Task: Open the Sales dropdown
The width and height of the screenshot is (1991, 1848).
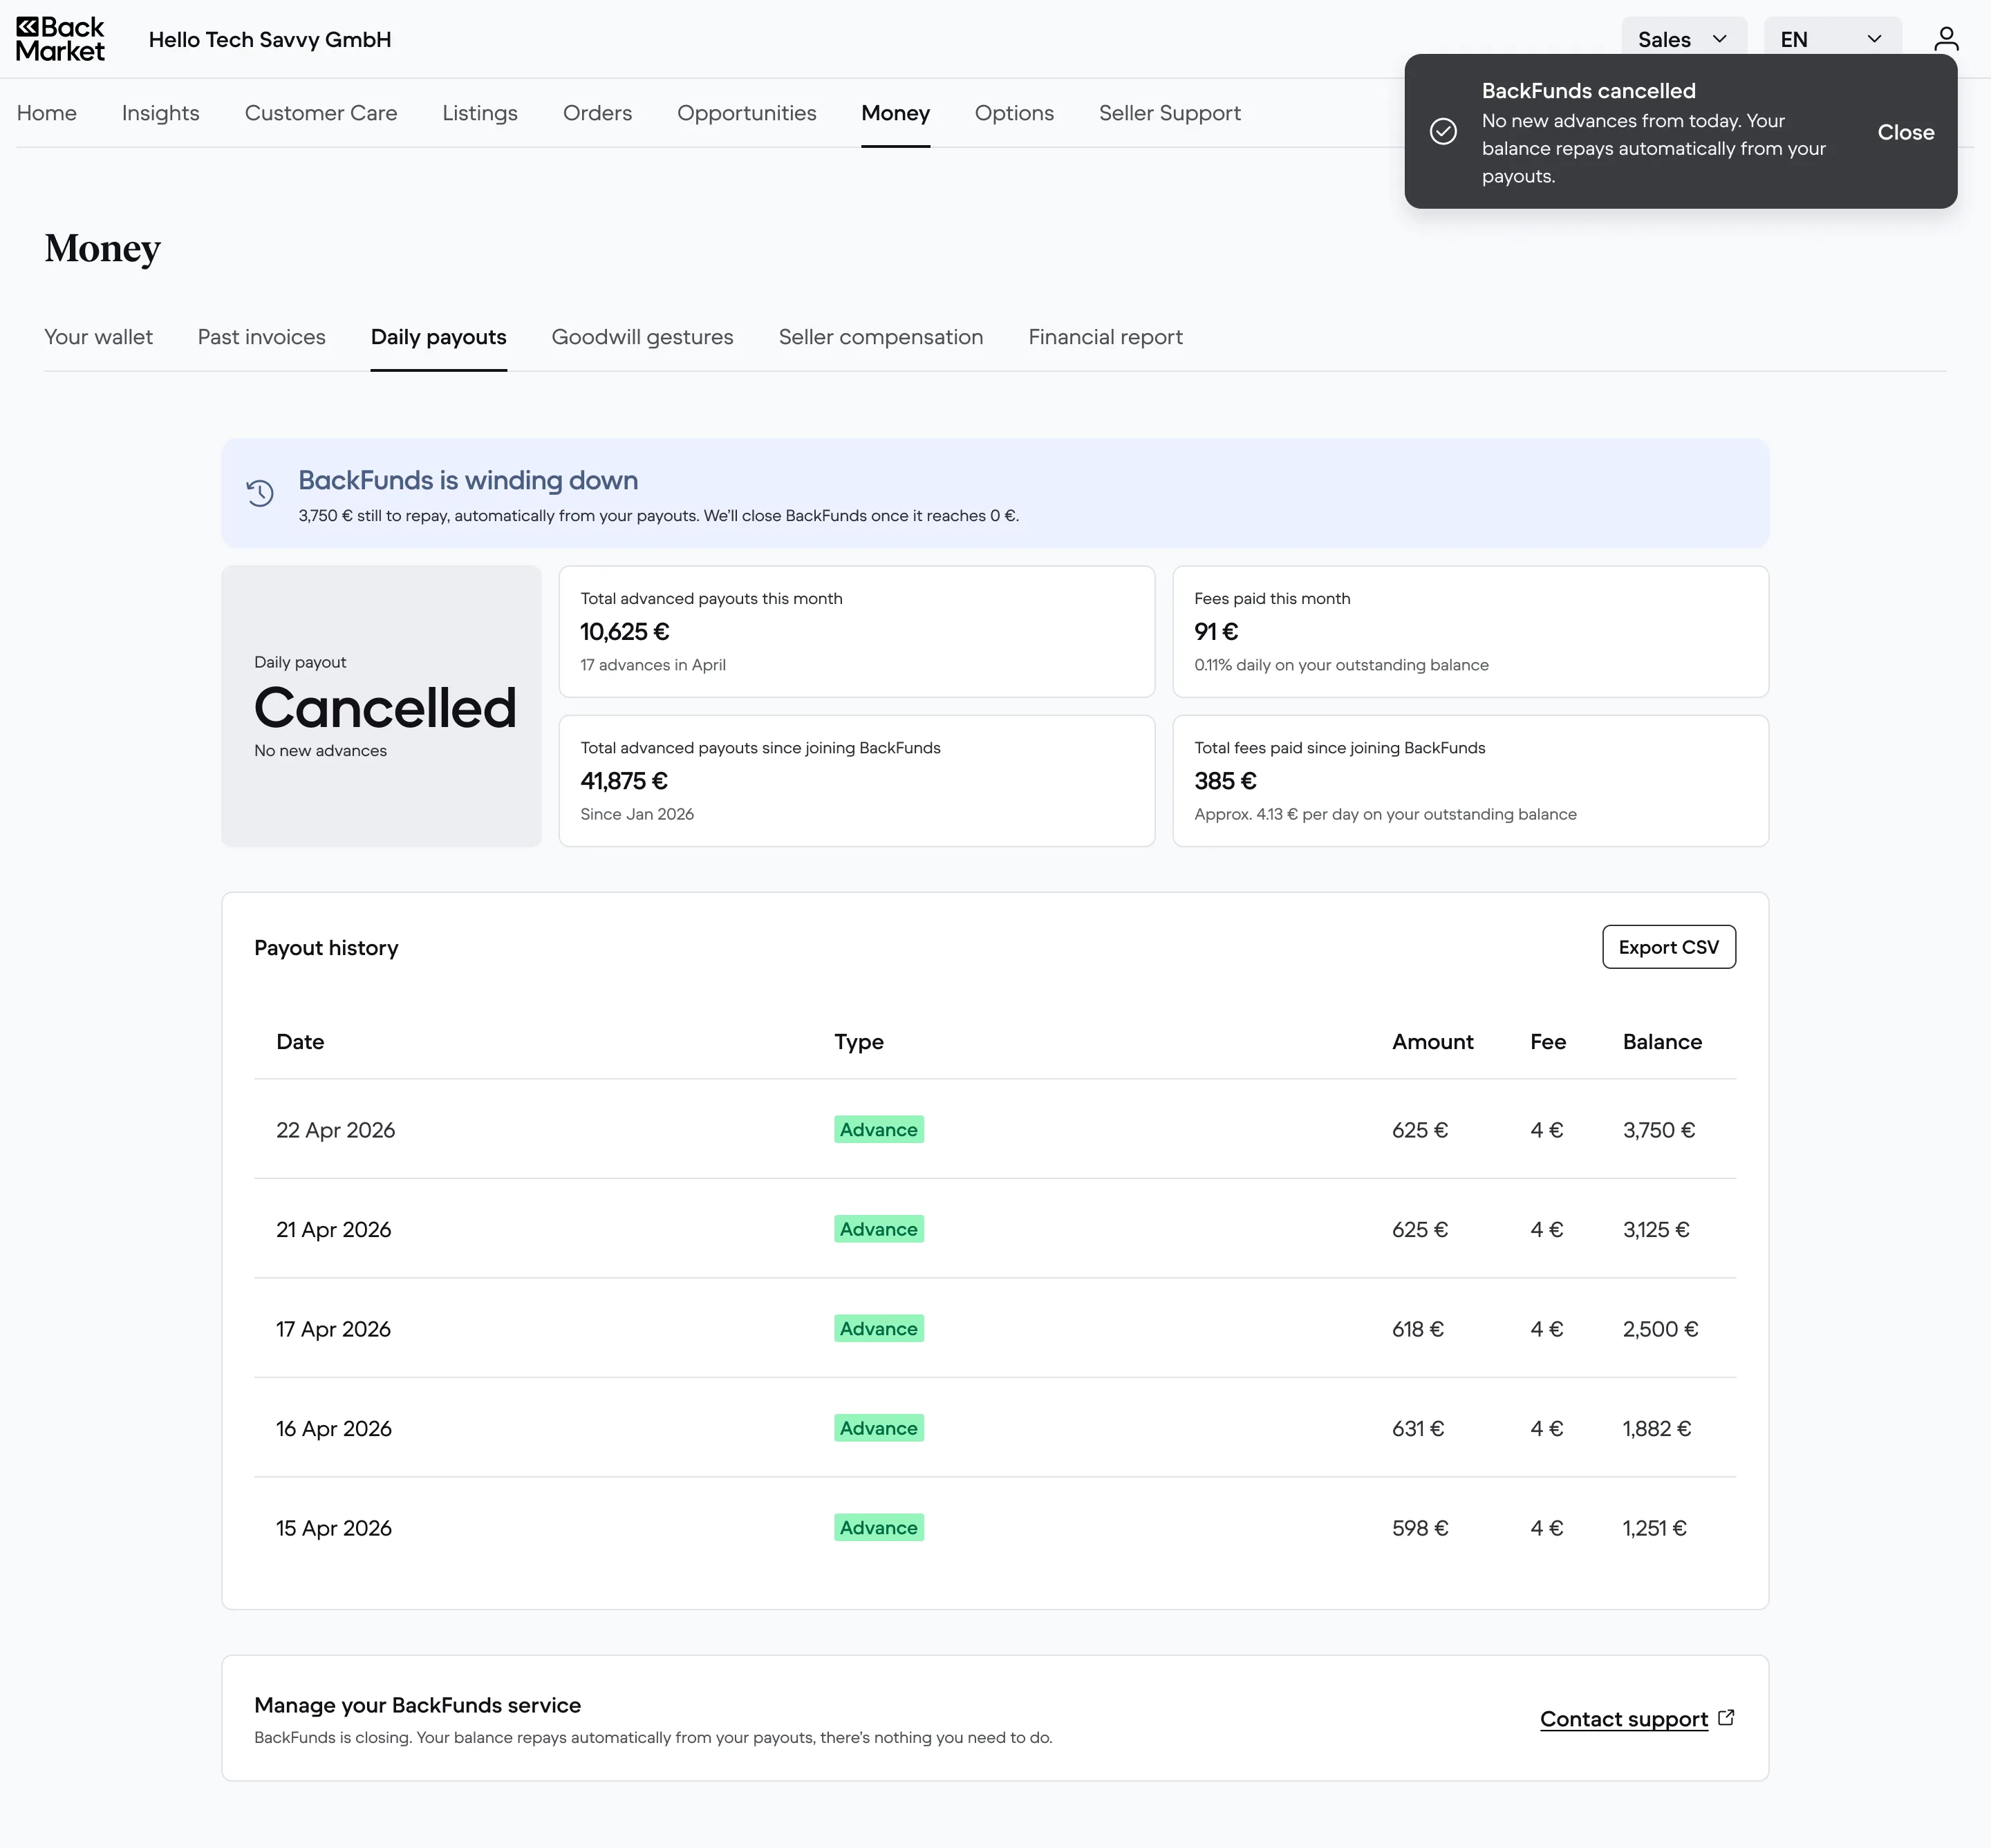Action: [x=1684, y=39]
